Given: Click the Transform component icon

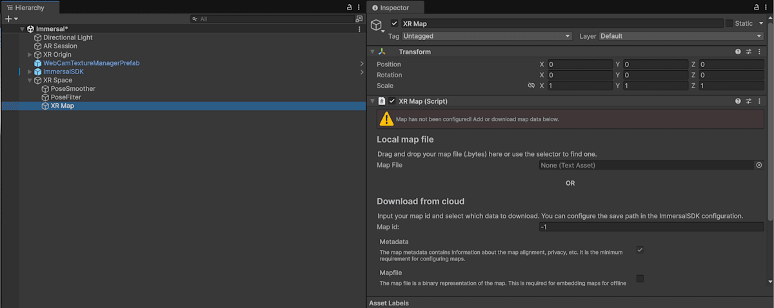Looking at the screenshot, I should coord(382,52).
